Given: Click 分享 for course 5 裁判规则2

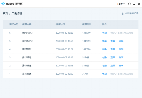Looking at the screenshot, I should click(x=121, y=41).
